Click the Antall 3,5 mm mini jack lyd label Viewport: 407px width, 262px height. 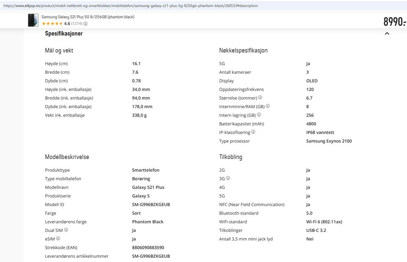(x=246, y=239)
